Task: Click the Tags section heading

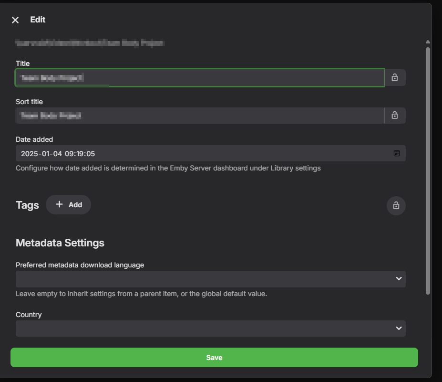Action: 27,205
